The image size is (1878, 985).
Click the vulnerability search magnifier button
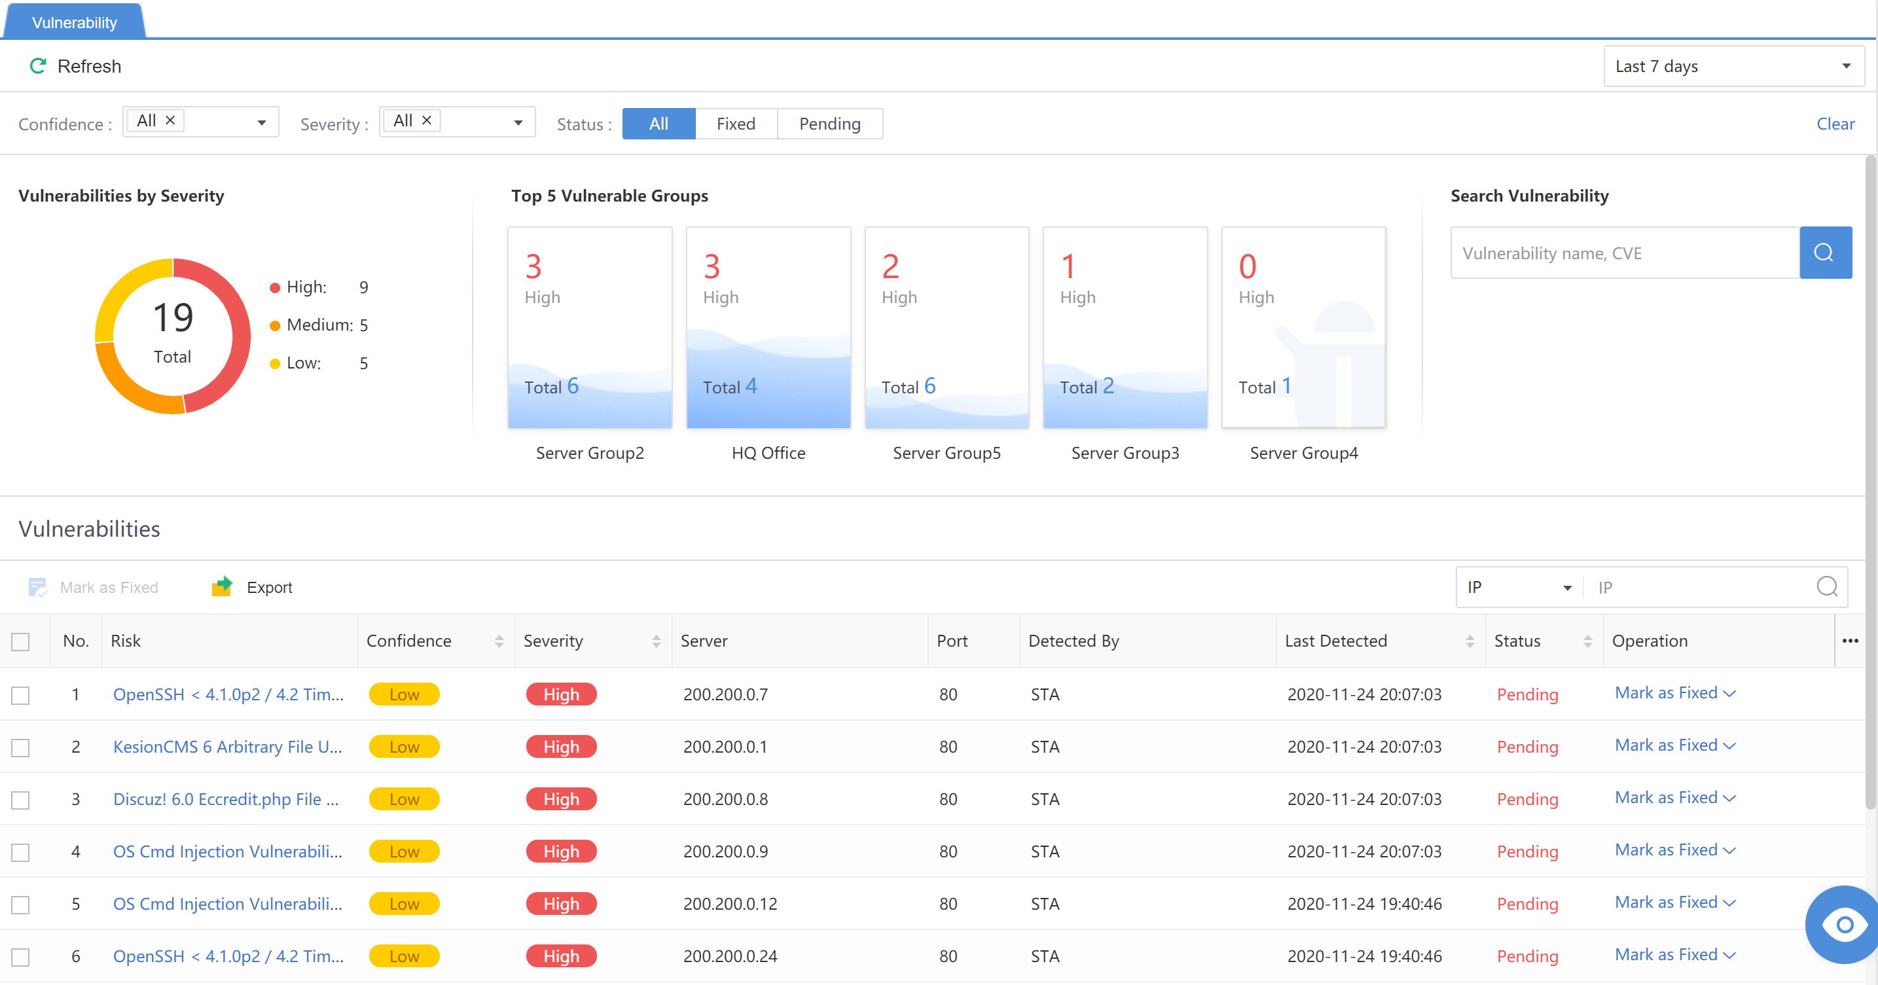tap(1825, 253)
